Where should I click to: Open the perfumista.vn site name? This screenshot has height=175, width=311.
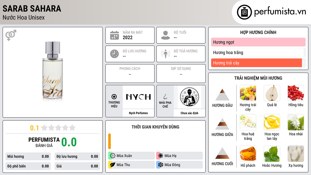pyautogui.click(x=280, y=12)
